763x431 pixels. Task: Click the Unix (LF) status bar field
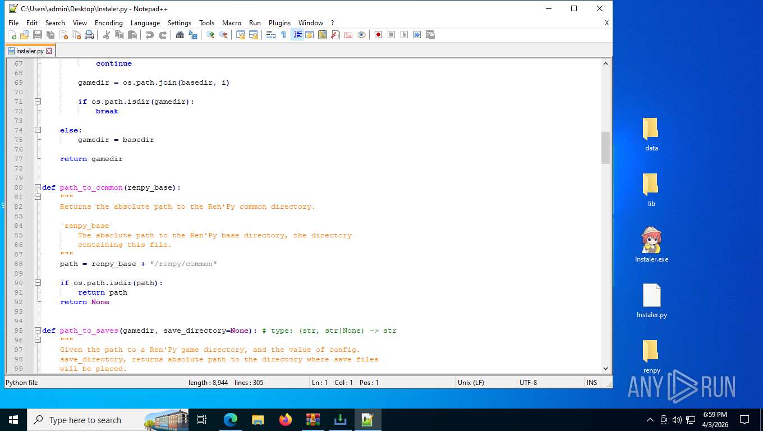[x=485, y=383]
